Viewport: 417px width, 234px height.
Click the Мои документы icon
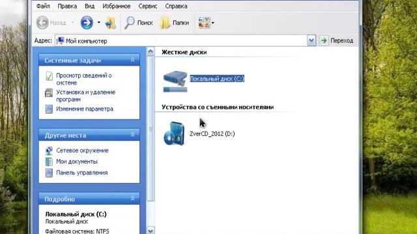(x=49, y=162)
